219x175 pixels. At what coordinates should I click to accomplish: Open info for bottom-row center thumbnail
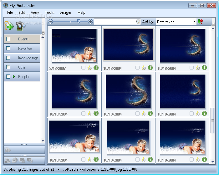point(150,159)
